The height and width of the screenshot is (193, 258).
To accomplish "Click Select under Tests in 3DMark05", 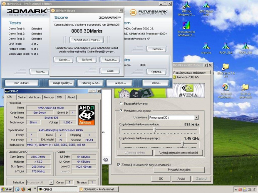I will (40, 72).
